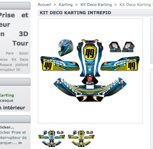Image resolution: width=153 pixels, height=149 pixels.
Task: Open the Pare Soleil tag
Action: 17,53
